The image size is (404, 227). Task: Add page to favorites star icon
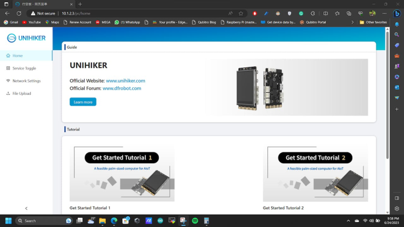tap(241, 13)
